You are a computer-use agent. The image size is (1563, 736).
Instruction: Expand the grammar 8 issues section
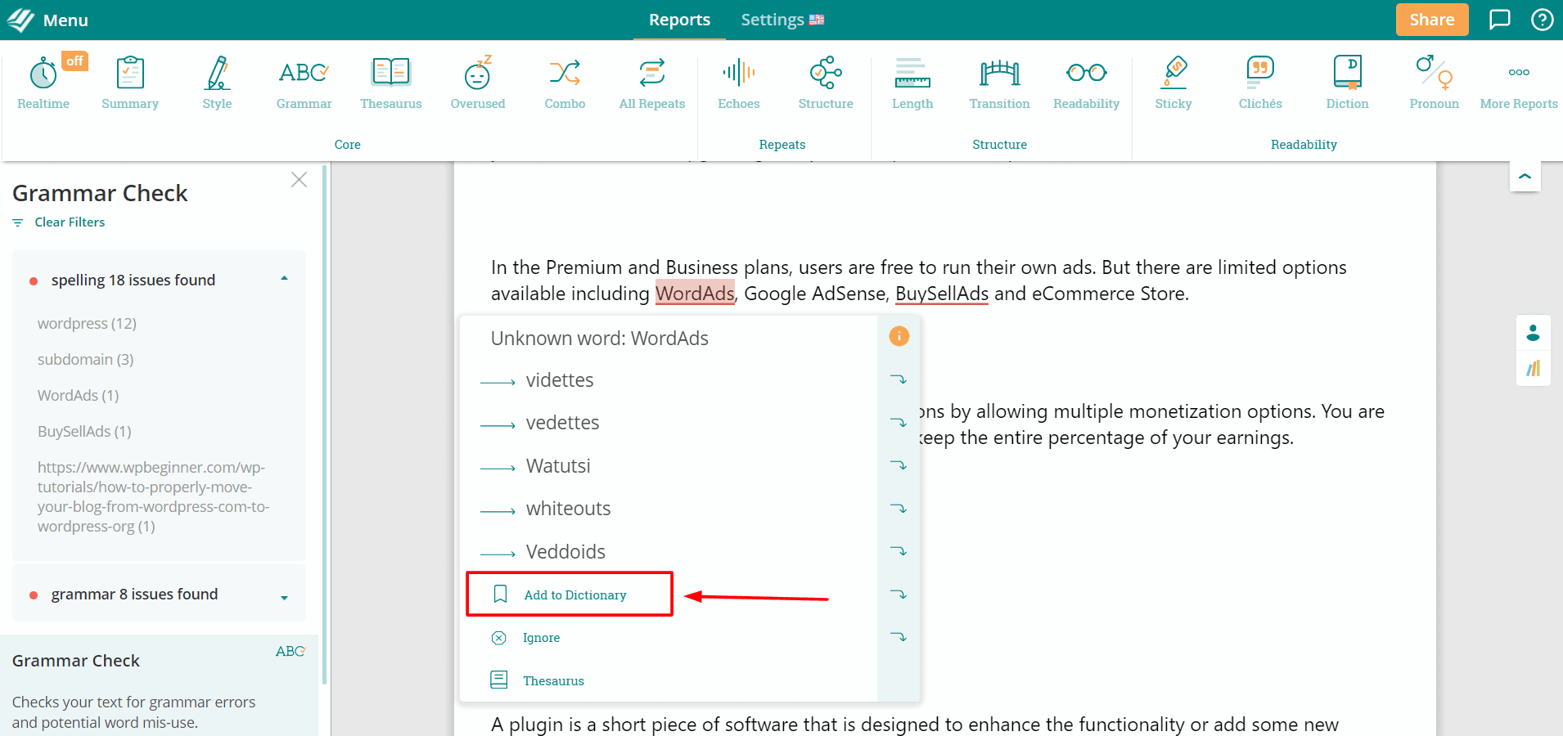tap(284, 596)
